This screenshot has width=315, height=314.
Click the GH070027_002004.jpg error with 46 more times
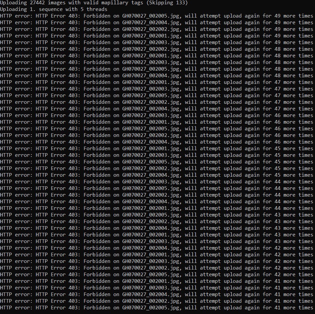pyautogui.click(x=157, y=142)
